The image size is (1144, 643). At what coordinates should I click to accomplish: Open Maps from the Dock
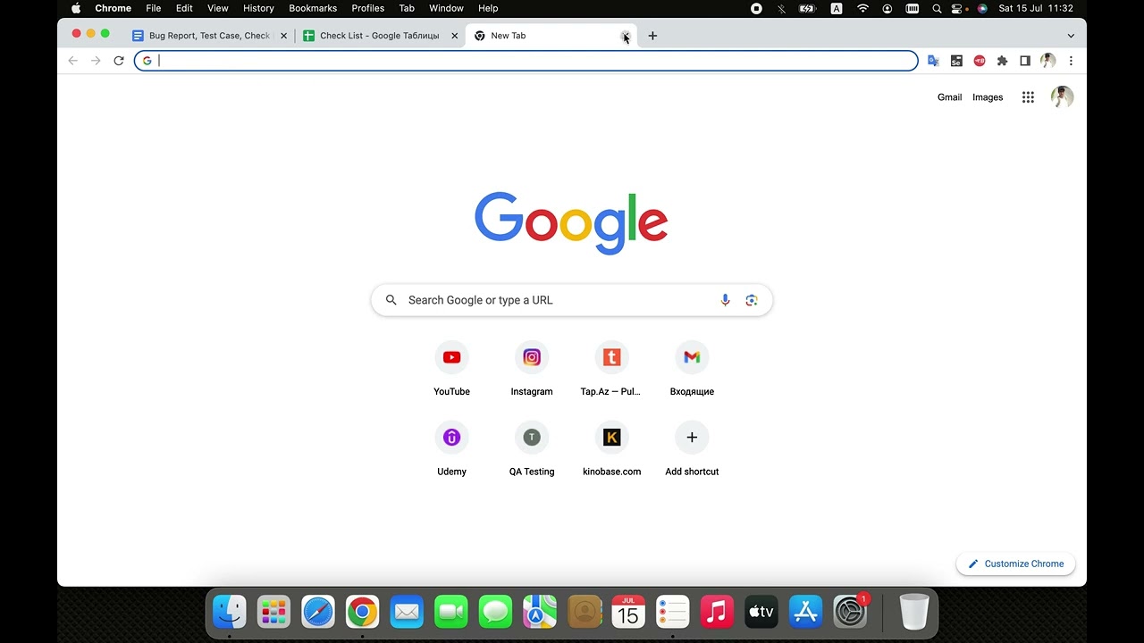tap(540, 612)
